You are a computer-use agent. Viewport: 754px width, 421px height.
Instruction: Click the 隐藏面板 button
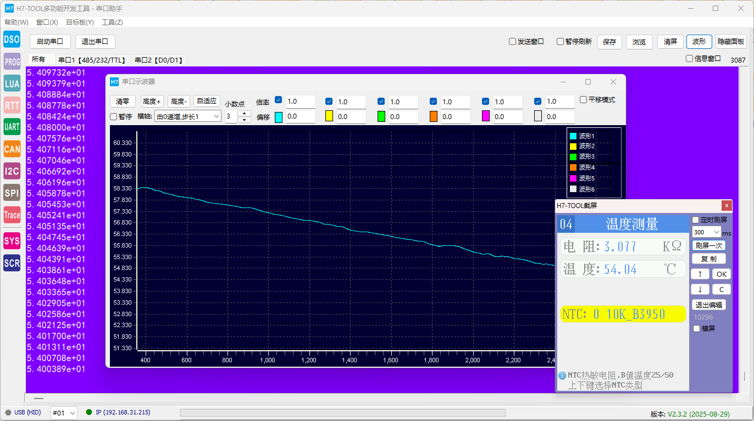(731, 41)
